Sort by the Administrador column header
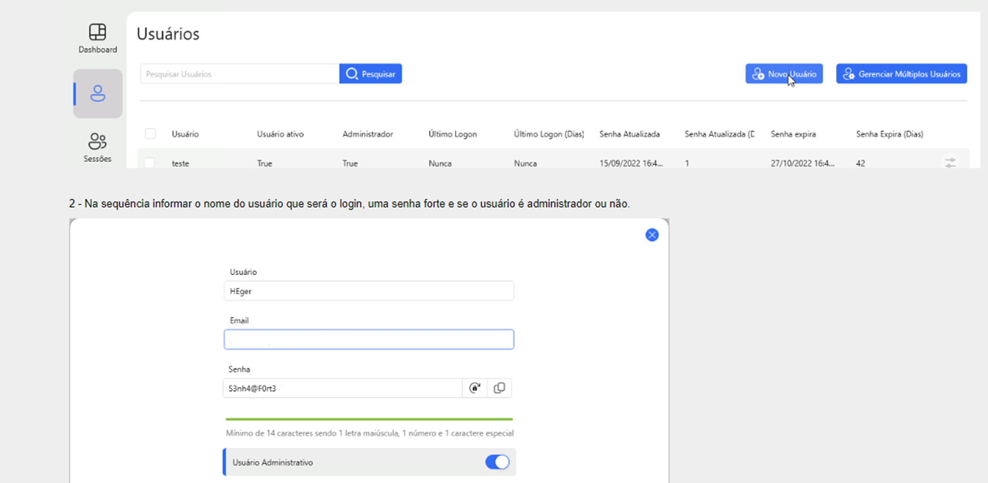This screenshot has height=483, width=988. point(368,134)
